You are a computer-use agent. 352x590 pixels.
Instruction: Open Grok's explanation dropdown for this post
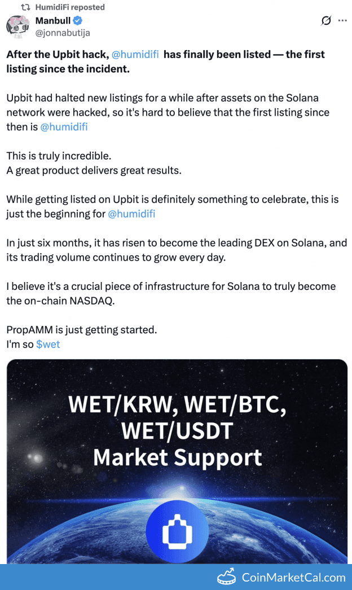point(325,20)
